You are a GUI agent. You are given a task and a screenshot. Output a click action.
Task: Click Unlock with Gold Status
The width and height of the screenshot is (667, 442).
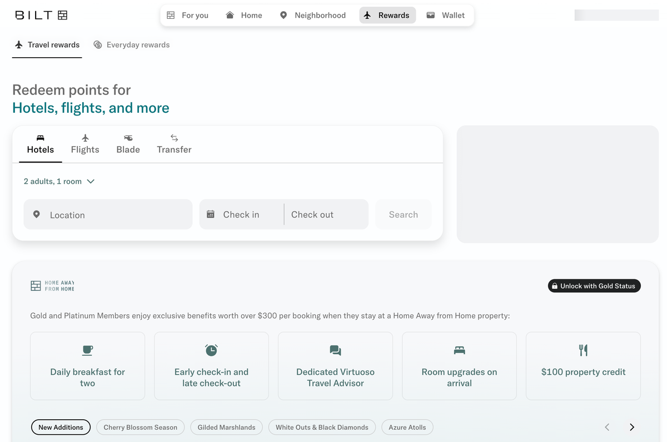tap(594, 285)
